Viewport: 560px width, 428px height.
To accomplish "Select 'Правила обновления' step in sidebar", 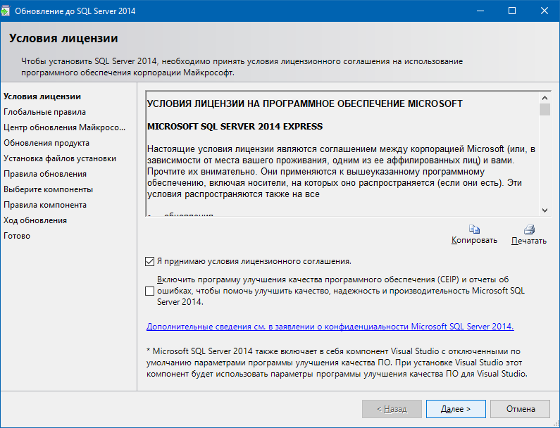I will point(45,174).
